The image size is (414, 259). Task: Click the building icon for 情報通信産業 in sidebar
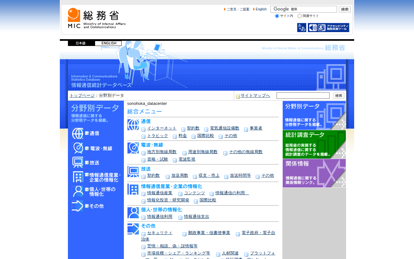pyautogui.click(x=78, y=177)
